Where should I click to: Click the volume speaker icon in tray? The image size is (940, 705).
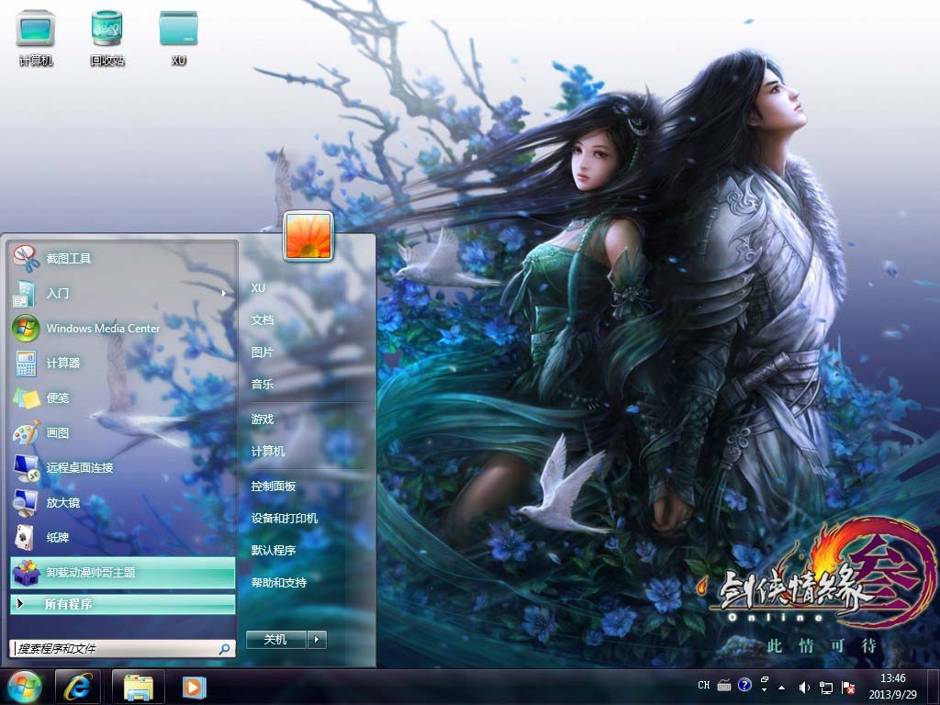tap(804, 686)
